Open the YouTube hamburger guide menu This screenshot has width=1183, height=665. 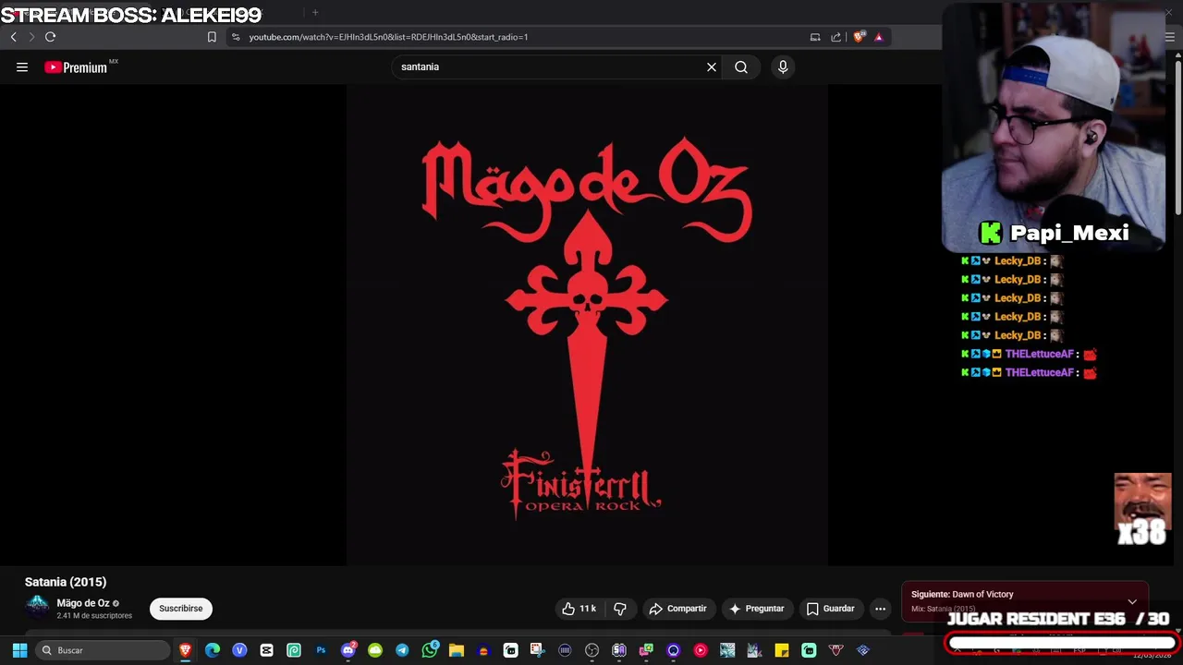coord(22,66)
